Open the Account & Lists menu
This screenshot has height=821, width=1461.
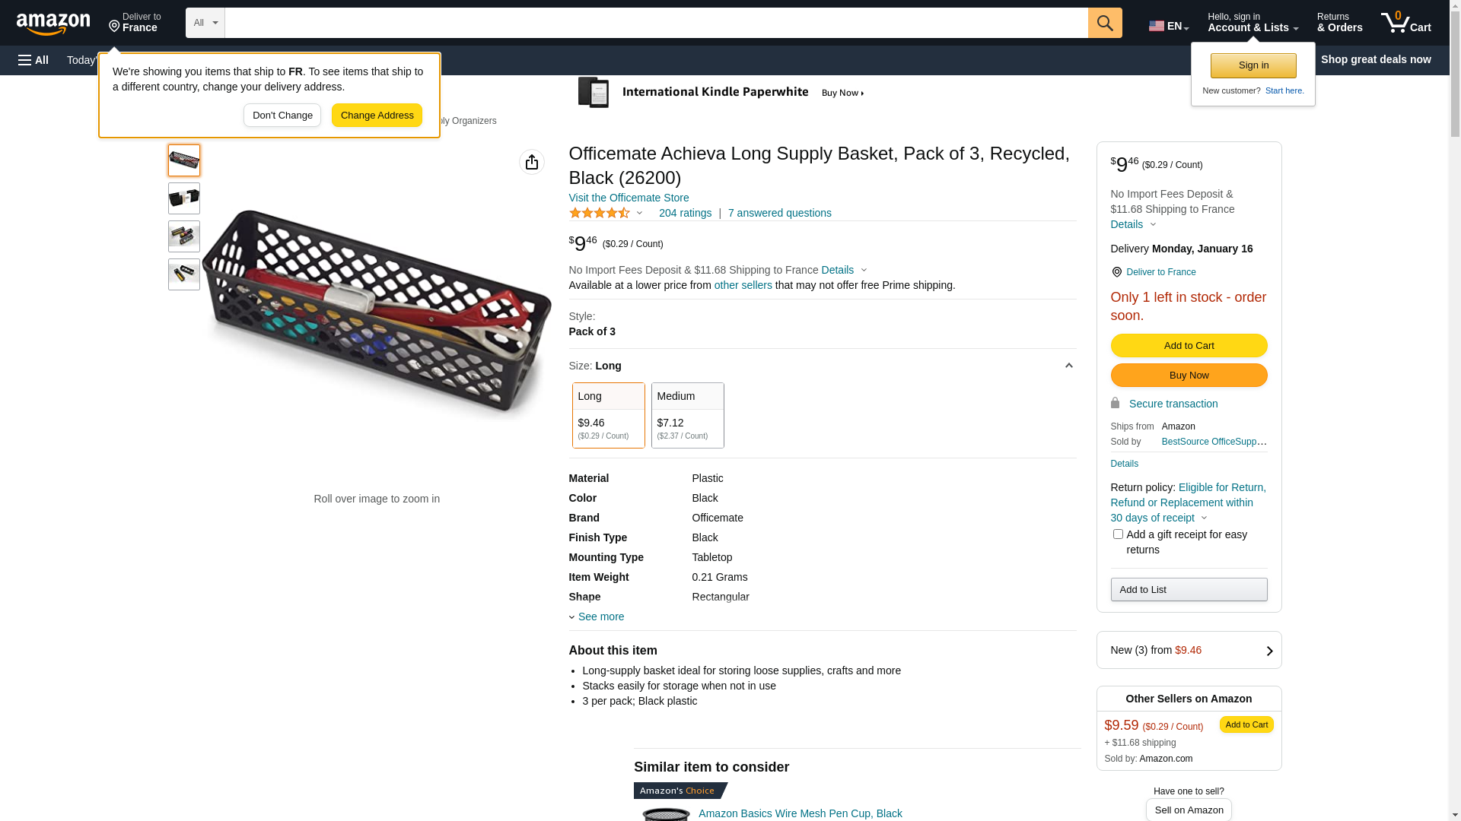(x=1253, y=23)
